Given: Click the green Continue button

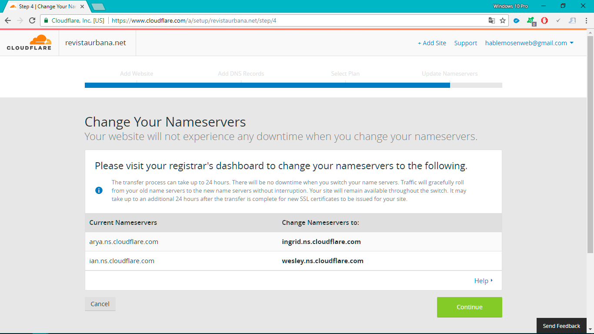Looking at the screenshot, I should [x=470, y=307].
